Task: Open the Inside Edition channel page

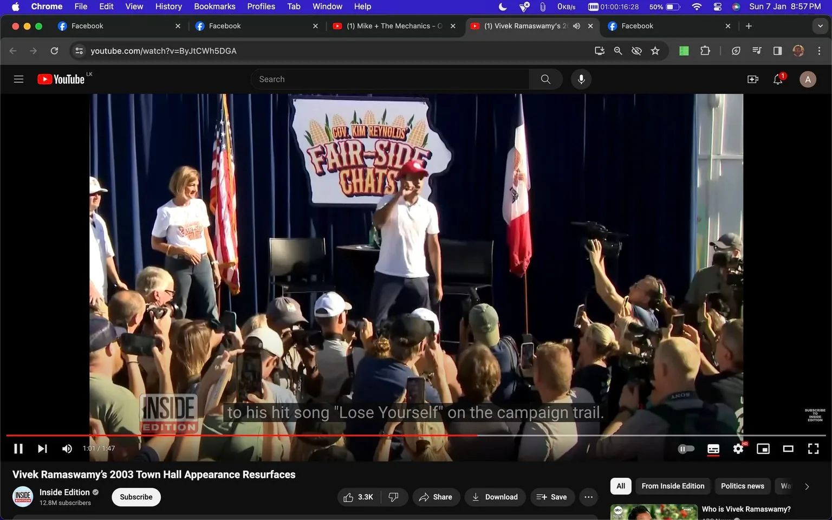Action: (64, 492)
